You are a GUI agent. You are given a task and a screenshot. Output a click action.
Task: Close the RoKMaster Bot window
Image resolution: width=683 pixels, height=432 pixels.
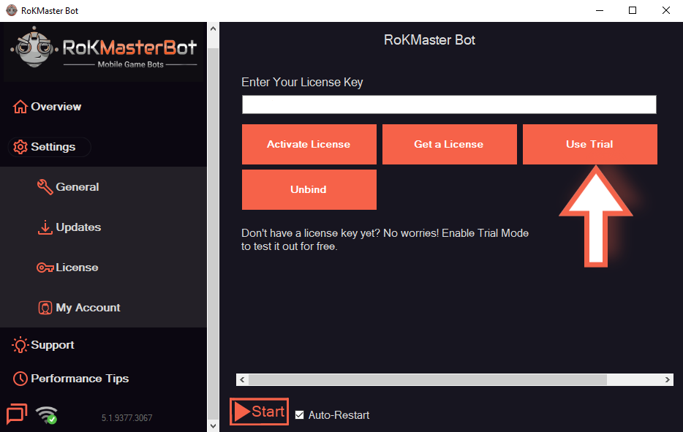pos(666,10)
